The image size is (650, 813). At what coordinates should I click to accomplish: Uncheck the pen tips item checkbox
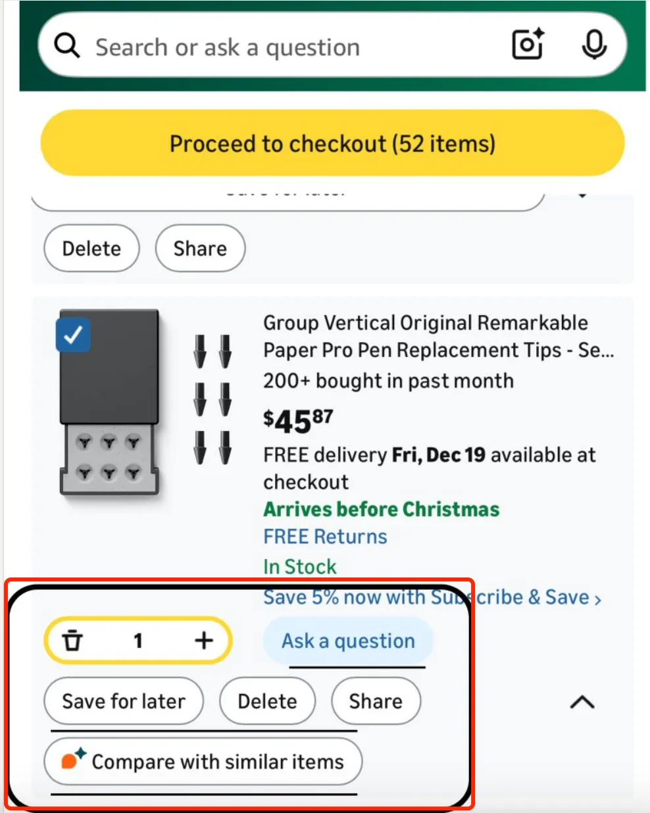click(73, 335)
